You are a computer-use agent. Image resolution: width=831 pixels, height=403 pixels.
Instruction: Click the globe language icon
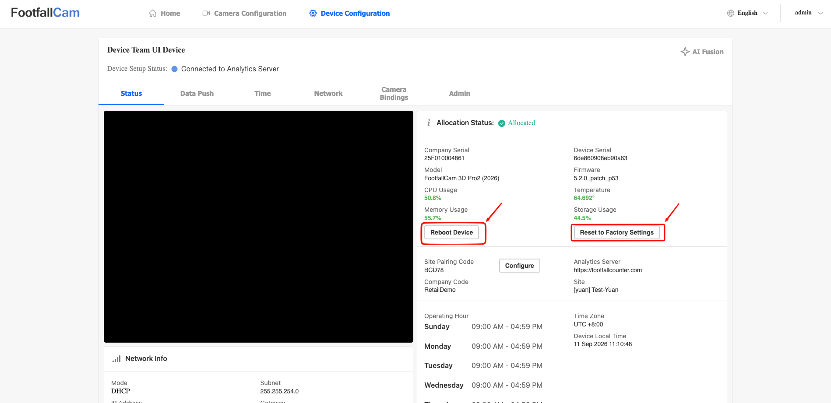click(x=731, y=13)
